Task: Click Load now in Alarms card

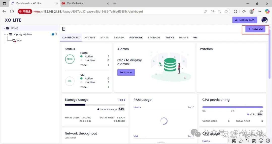Action: coord(126,73)
